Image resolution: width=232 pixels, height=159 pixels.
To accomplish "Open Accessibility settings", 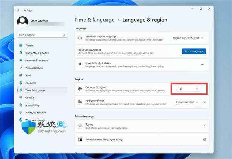I will (42, 105).
